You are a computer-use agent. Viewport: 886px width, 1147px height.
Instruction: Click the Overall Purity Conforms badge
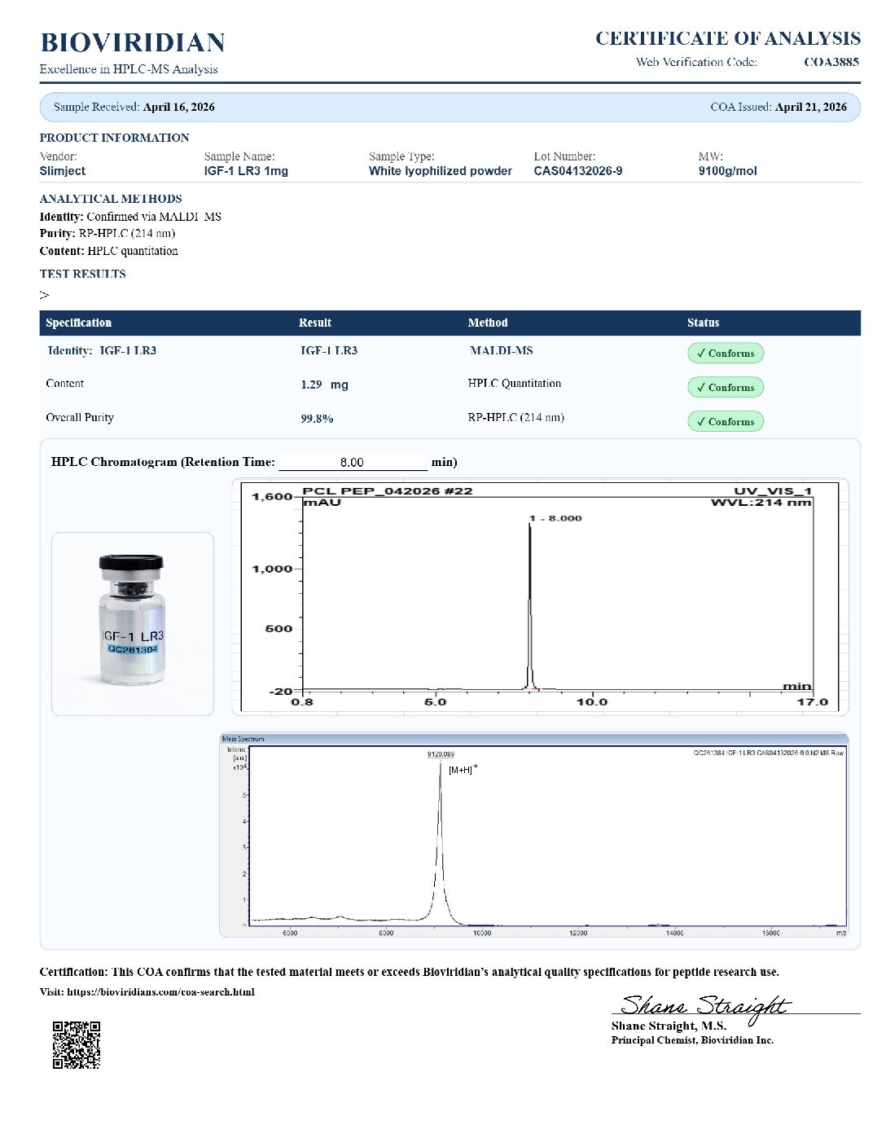[726, 421]
